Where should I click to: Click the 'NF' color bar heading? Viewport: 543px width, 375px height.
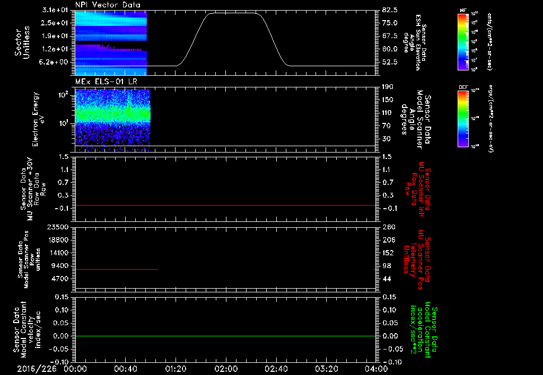(463, 11)
